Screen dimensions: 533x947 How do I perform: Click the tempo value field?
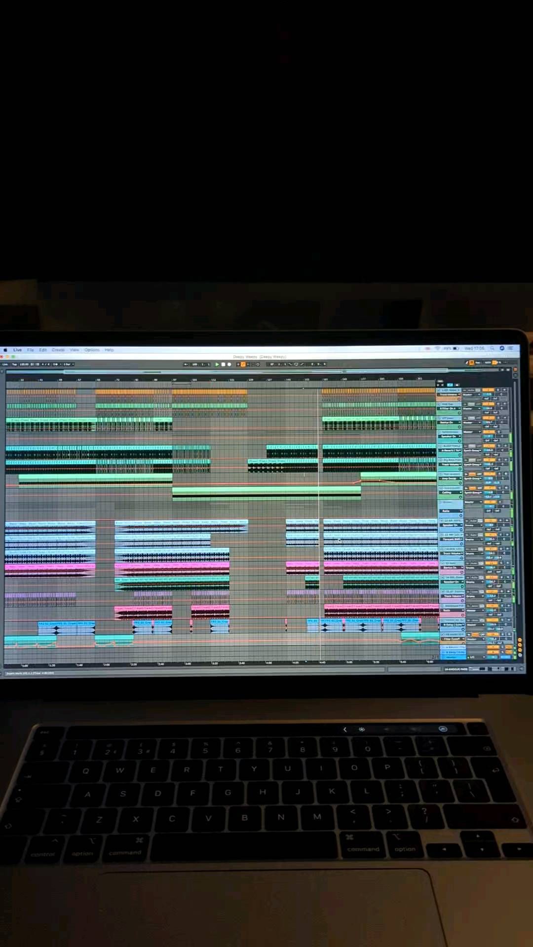click(x=24, y=364)
